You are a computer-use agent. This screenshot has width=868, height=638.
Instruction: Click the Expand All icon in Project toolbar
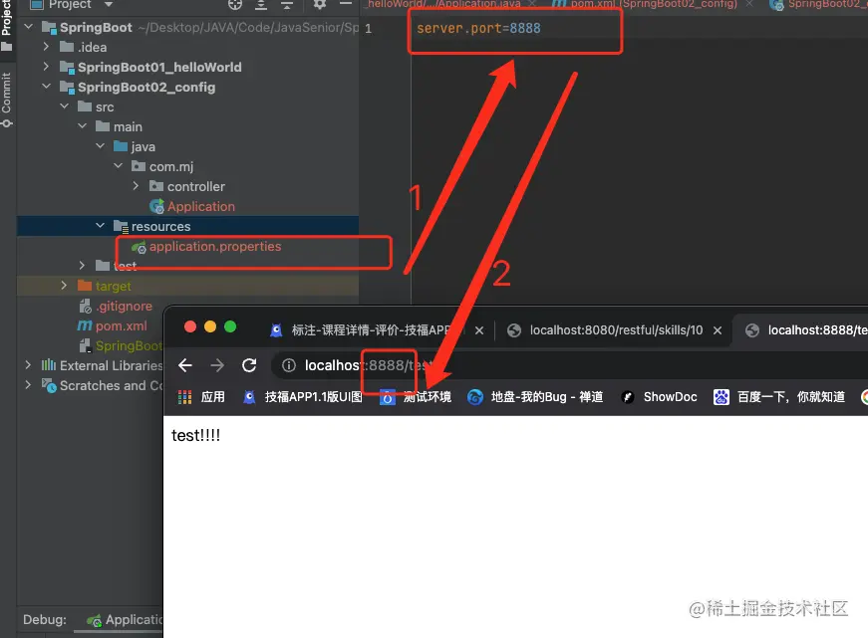(x=261, y=5)
